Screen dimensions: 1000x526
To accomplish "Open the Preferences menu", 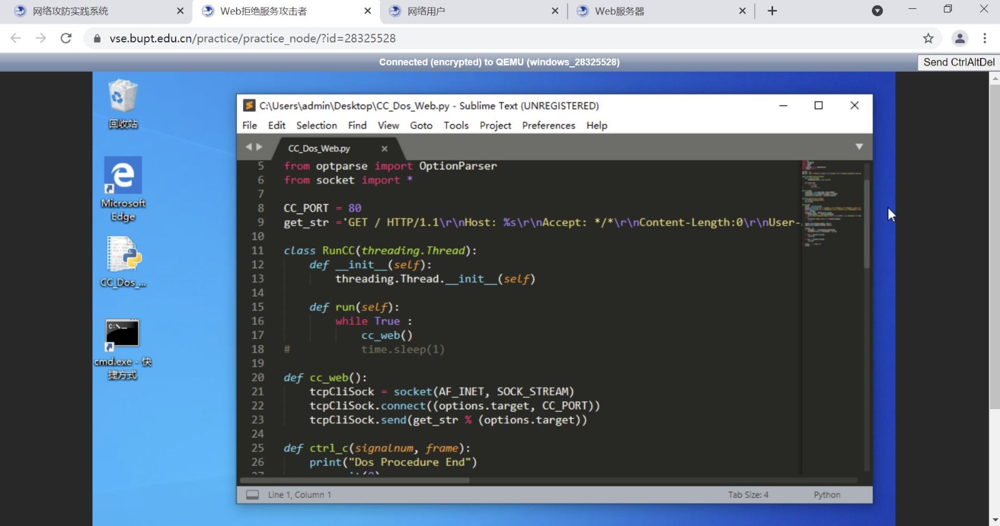I will click(x=549, y=126).
